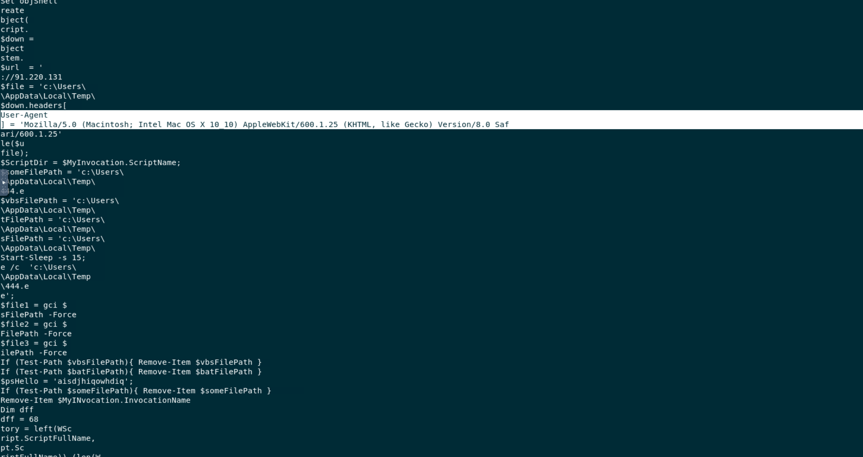Click the 'ript.ScriptFullName,' line

coord(48,438)
